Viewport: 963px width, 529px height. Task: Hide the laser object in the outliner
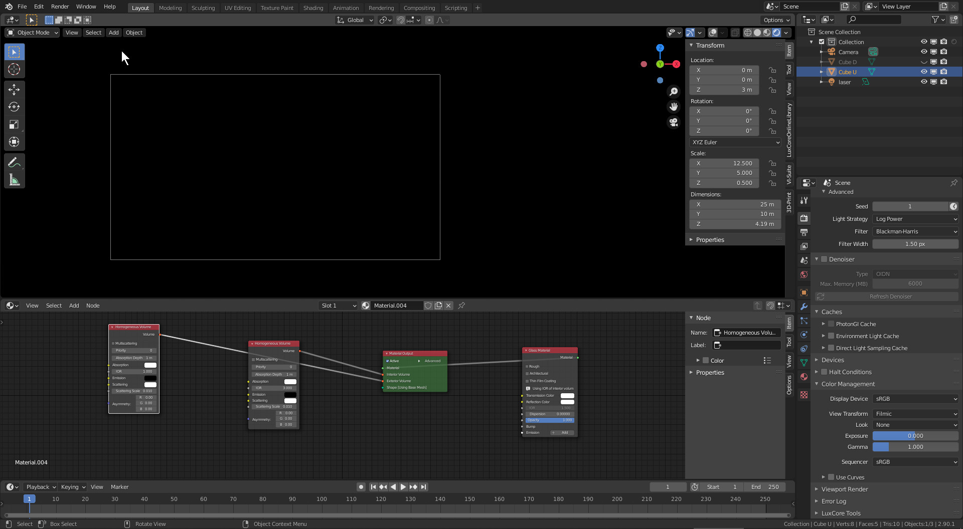point(923,82)
